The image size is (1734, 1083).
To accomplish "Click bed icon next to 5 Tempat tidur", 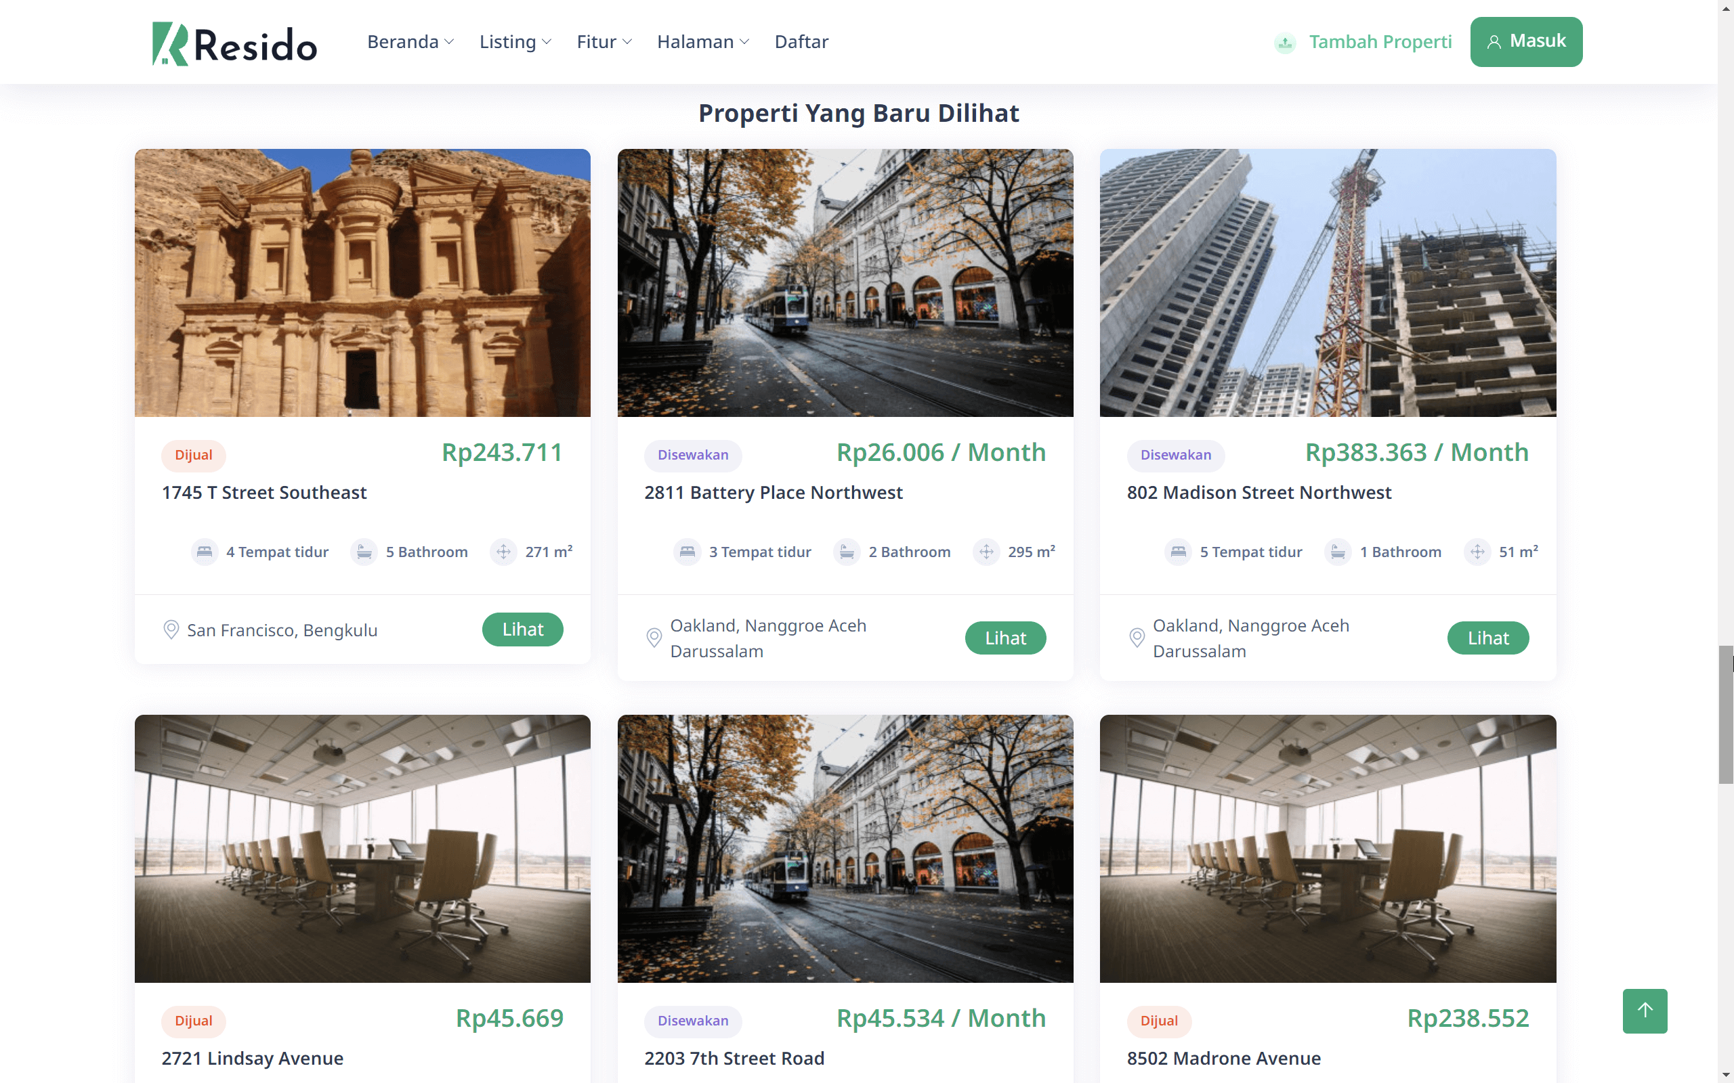I will (x=1178, y=552).
